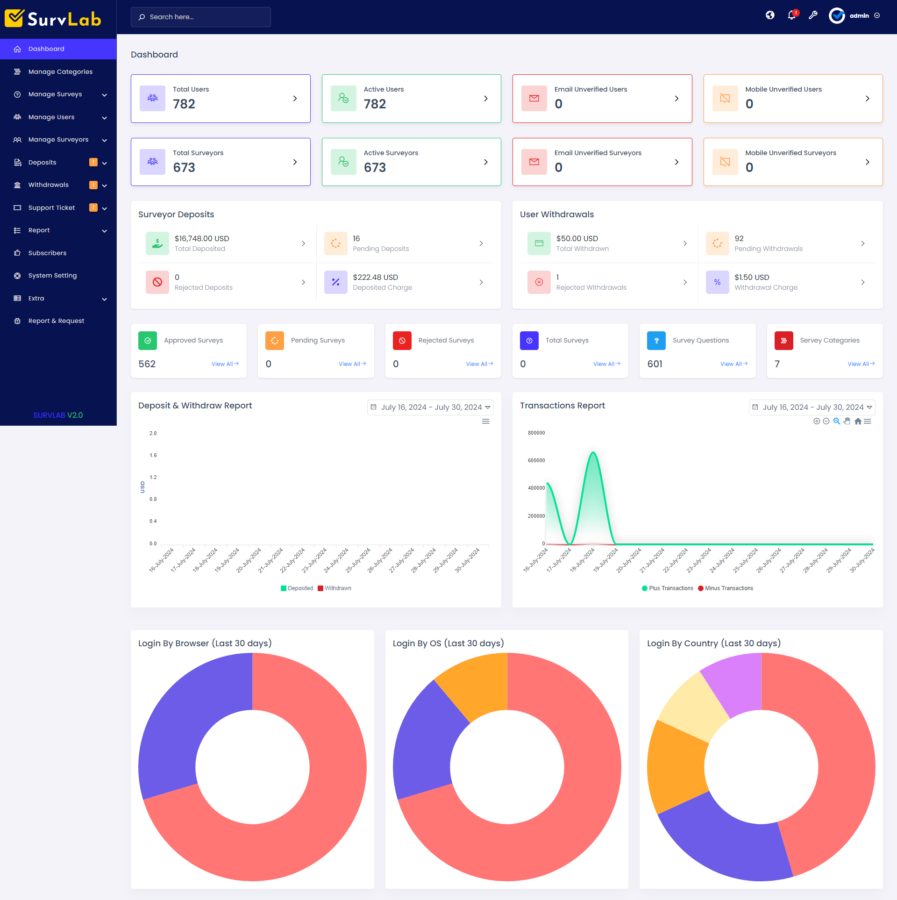Select Subscribers in the sidebar
This screenshot has height=900, width=897.
(47, 253)
